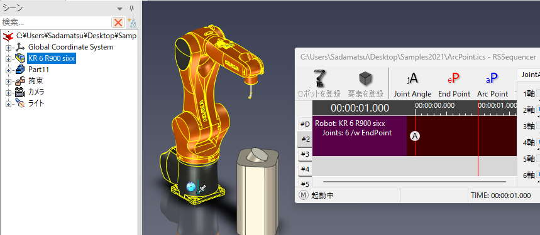Expand the Global Coordinate System node
540x235 pixels.
8,48
